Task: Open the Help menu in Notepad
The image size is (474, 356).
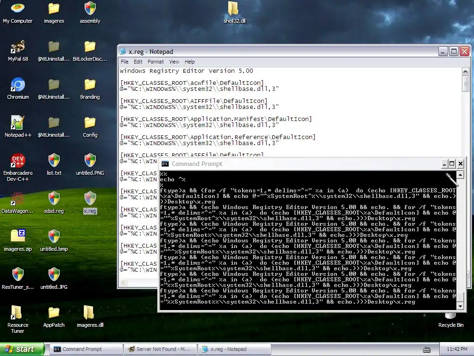Action: [189, 62]
